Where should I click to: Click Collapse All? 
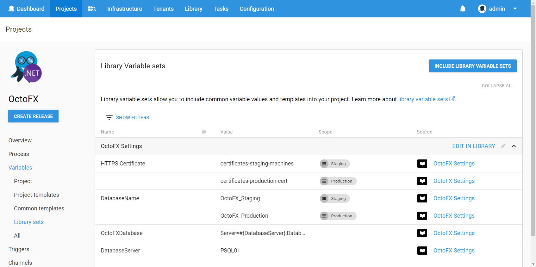498,86
